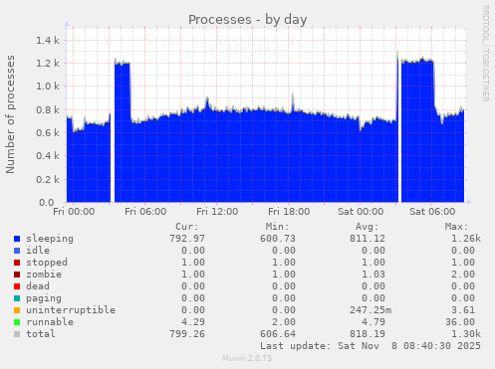The width and height of the screenshot is (495, 369).
Task: Click the paging legend teal swatch
Action: [x=17, y=298]
